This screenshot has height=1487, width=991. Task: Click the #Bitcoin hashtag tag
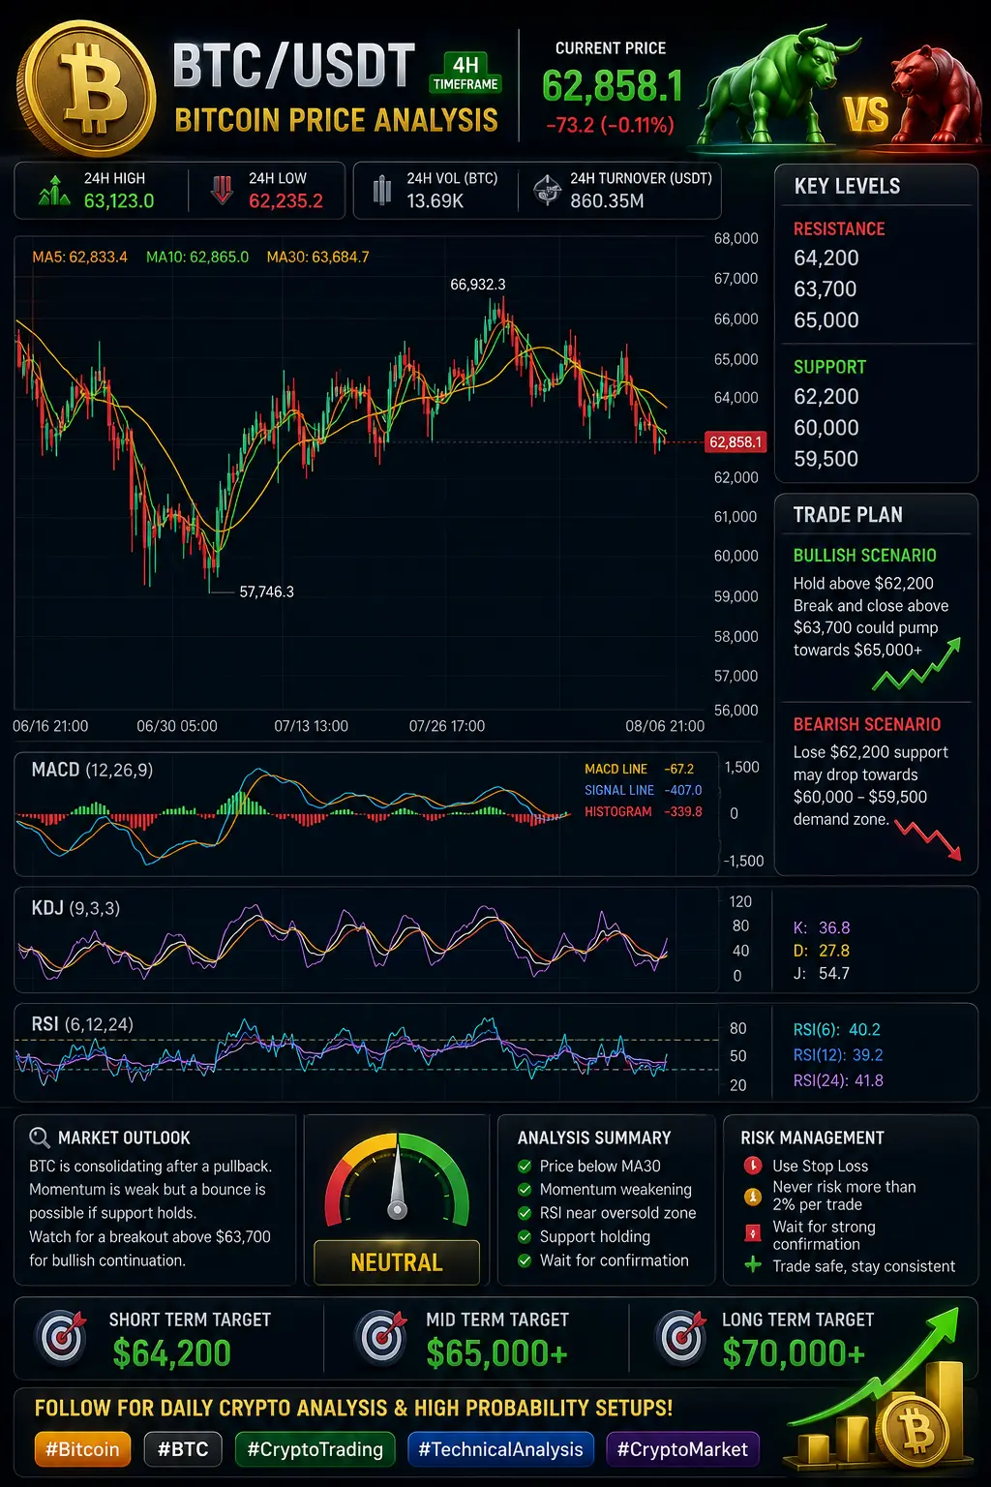82,1449
